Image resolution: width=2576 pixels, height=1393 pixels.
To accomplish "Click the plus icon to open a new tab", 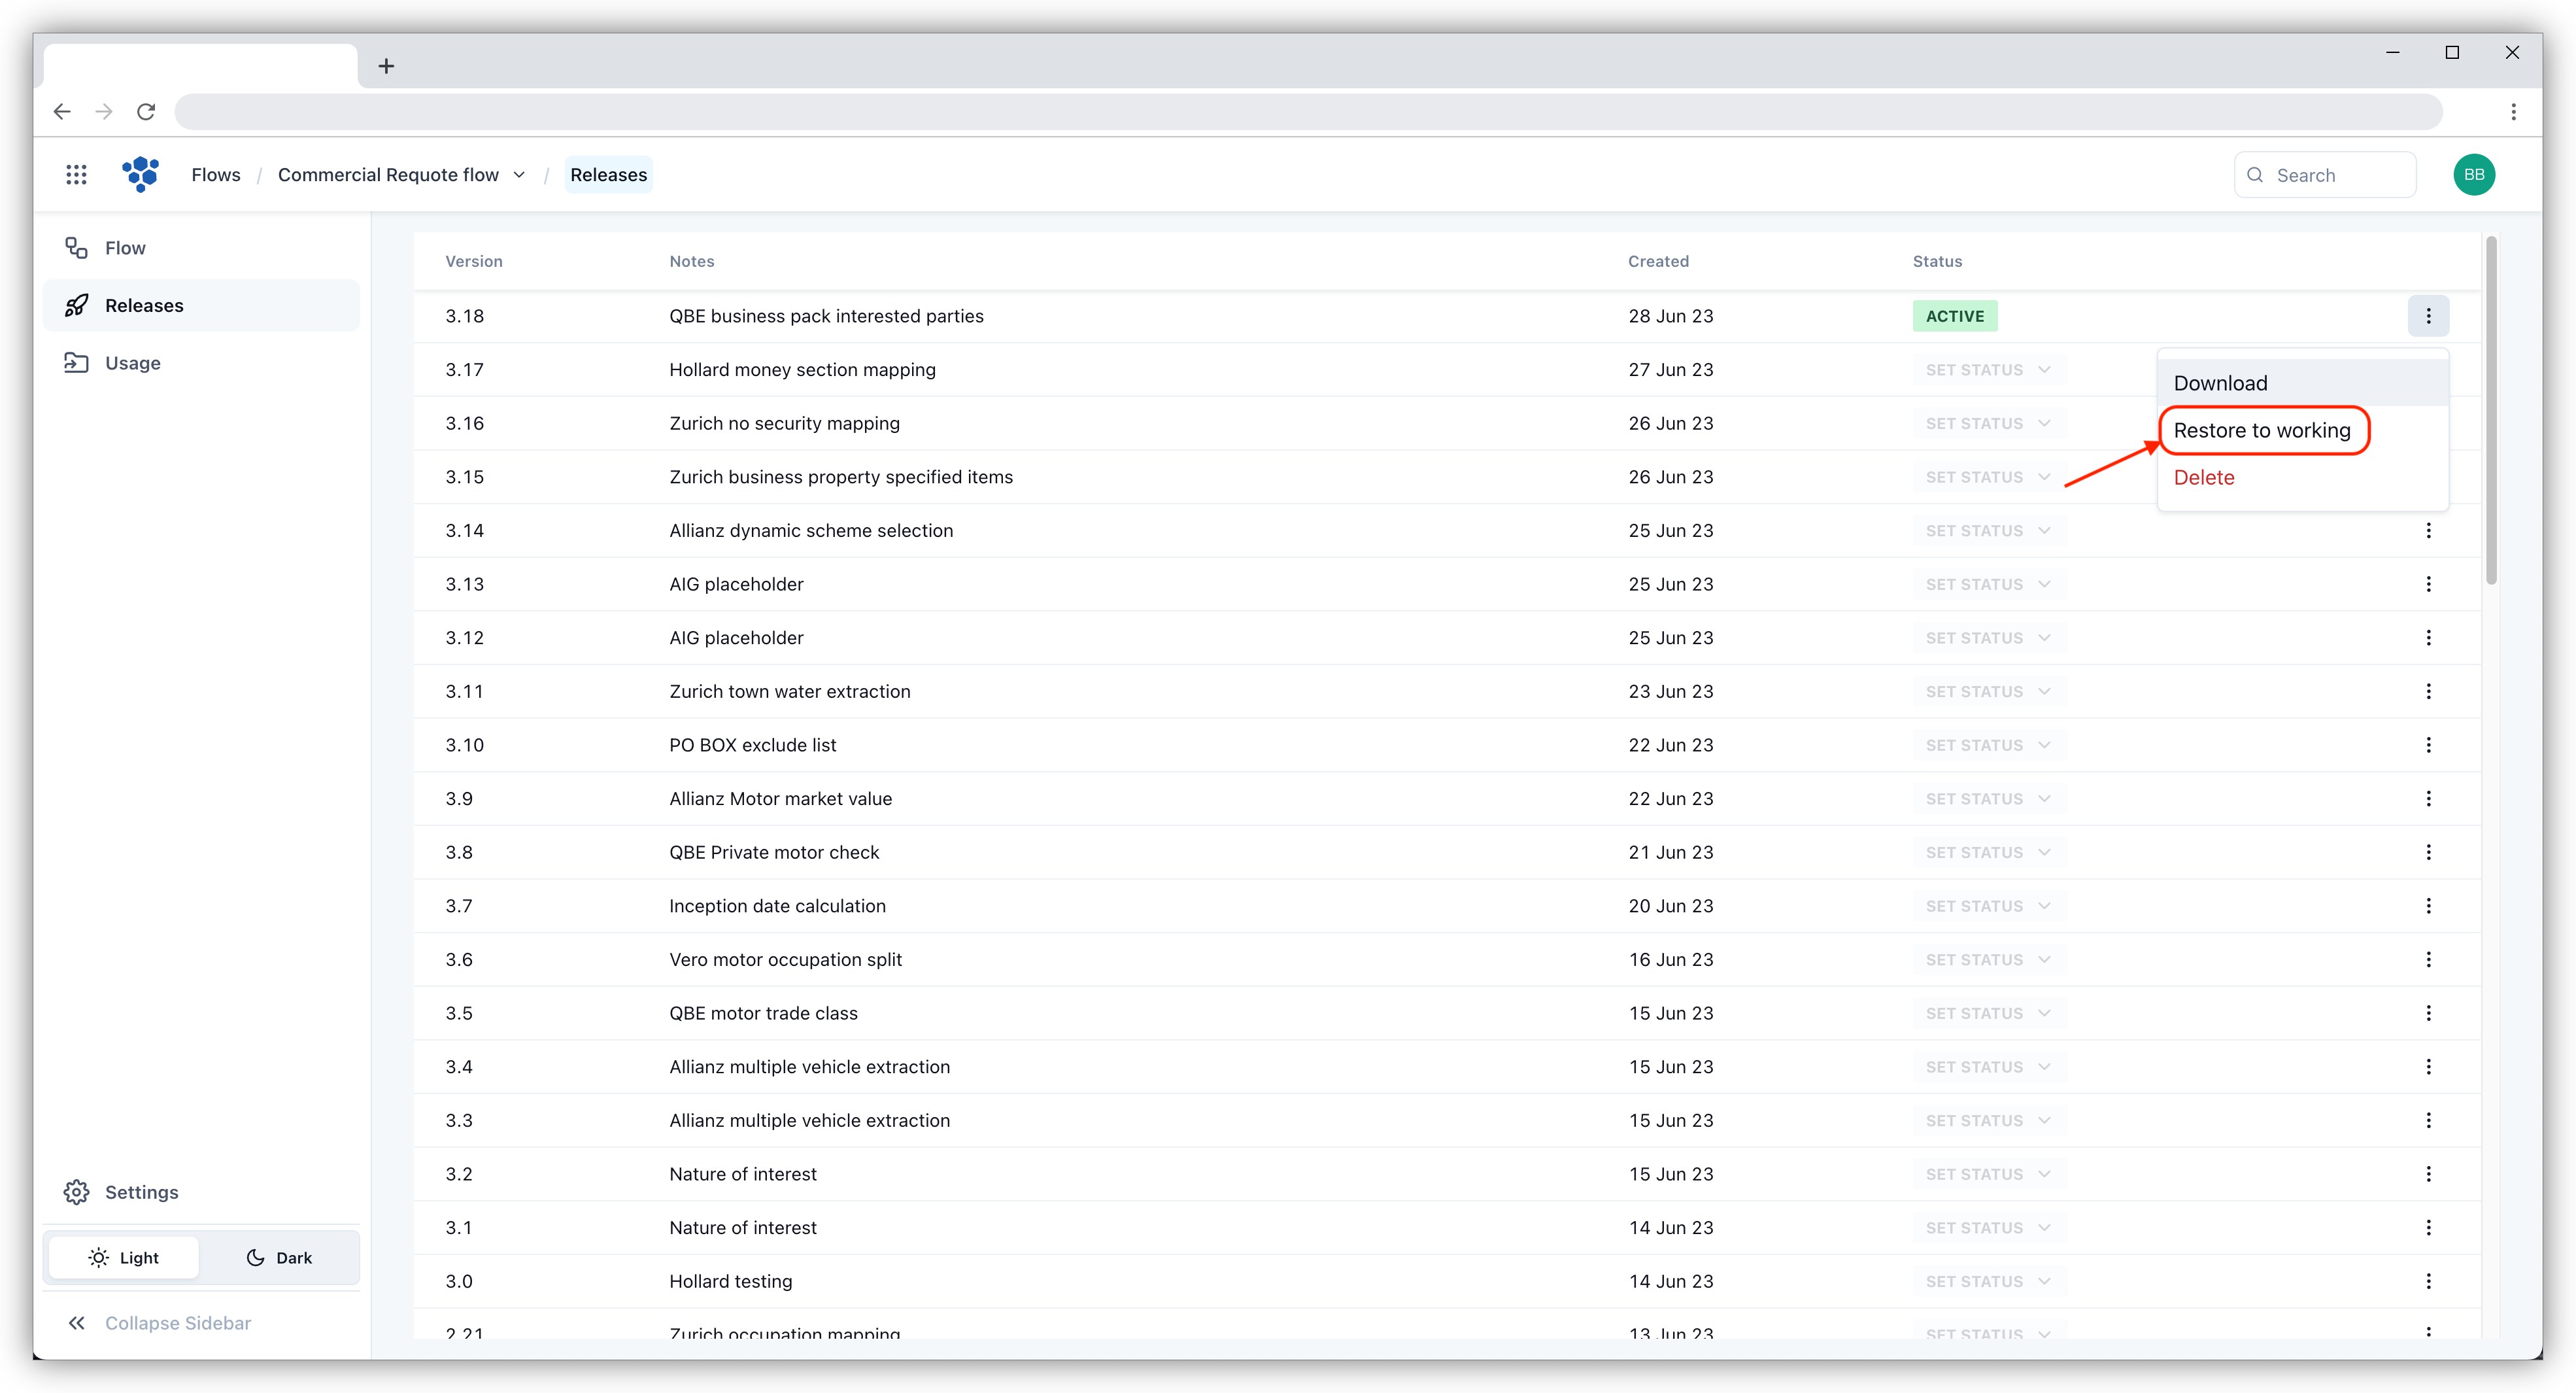I will pos(386,66).
